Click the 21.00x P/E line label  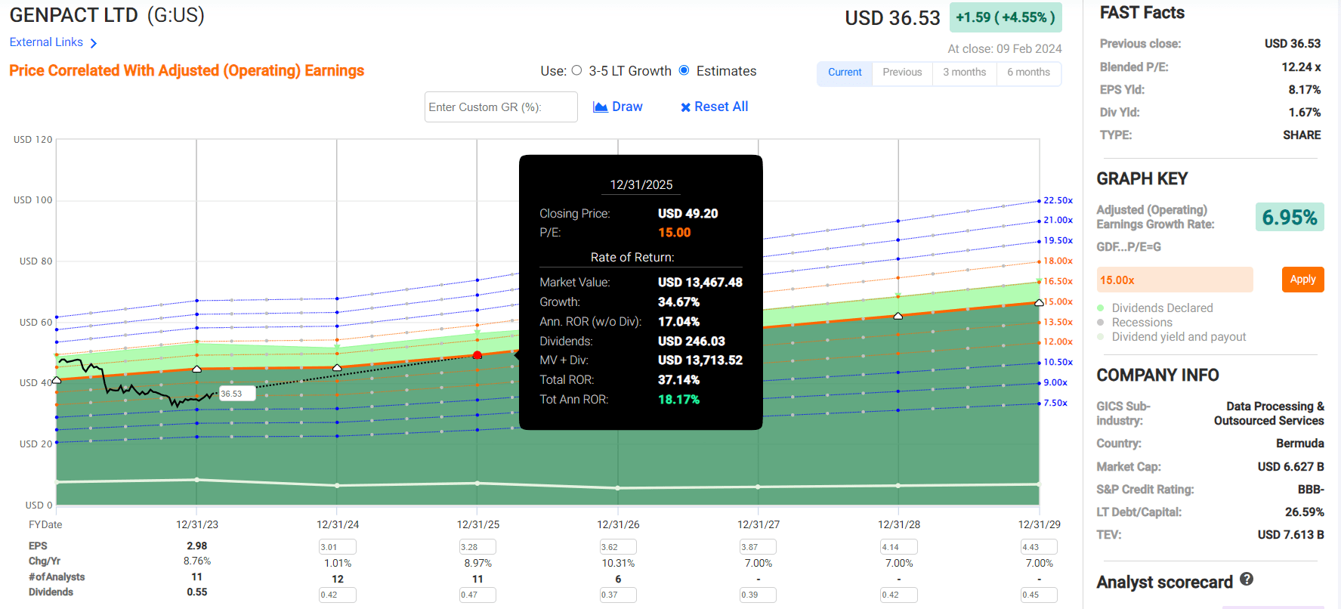point(1058,220)
